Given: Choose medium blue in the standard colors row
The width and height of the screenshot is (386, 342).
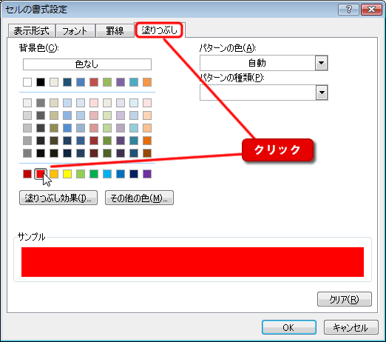Looking at the screenshot, I should pos(121,174).
